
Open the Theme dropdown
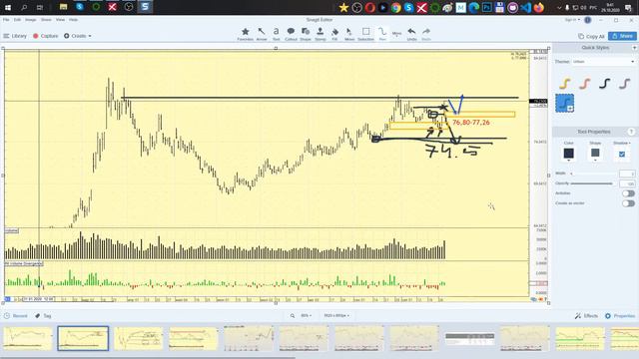(x=603, y=62)
